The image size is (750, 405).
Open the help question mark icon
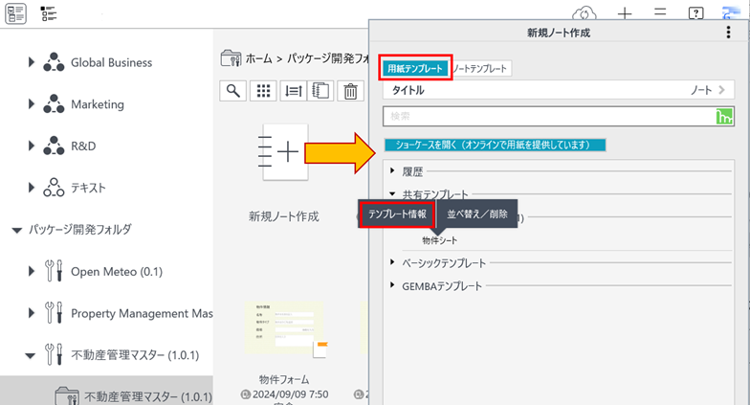[x=695, y=13]
